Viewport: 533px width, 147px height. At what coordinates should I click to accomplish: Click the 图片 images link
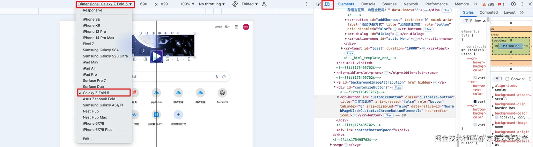[x=227, y=27]
